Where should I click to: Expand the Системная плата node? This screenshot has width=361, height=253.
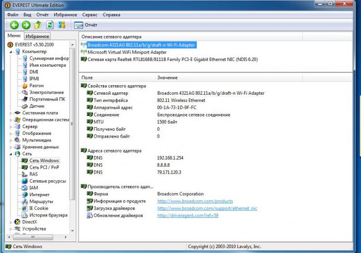point(10,113)
